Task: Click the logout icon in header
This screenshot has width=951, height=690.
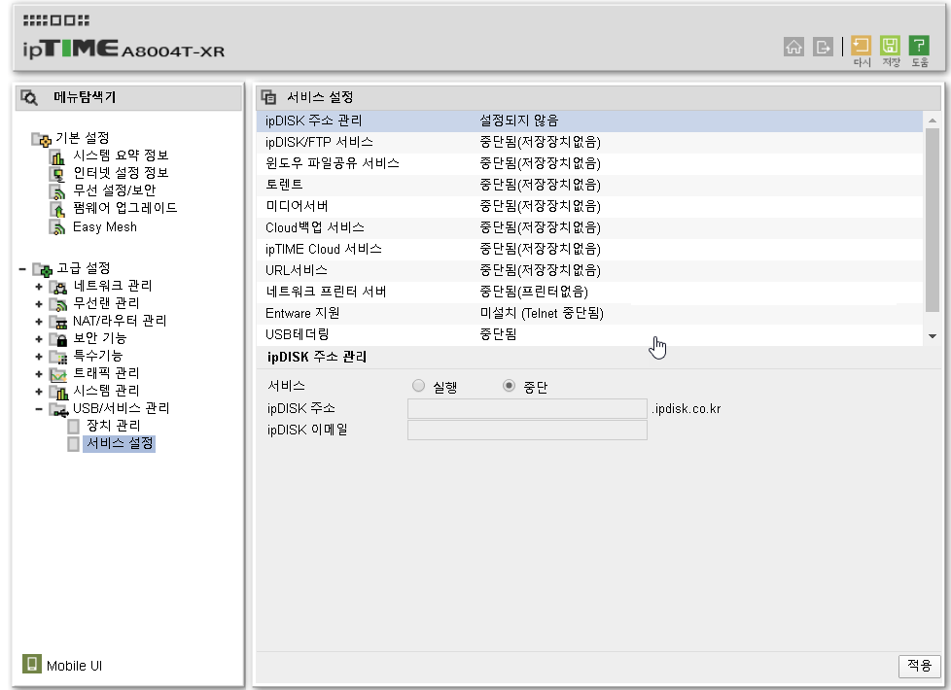Action: pyautogui.click(x=823, y=47)
